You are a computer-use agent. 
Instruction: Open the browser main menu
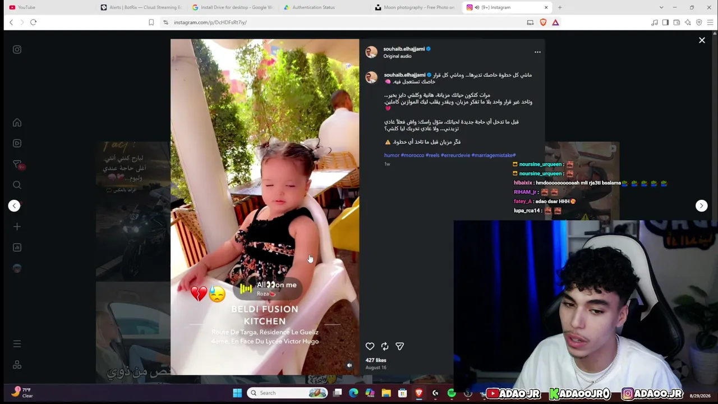click(x=710, y=22)
